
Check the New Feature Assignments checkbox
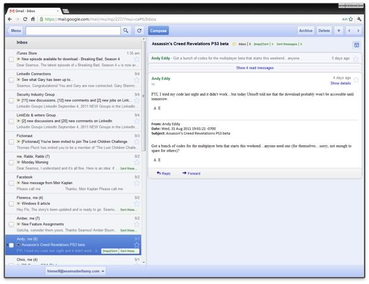click(x=11, y=224)
